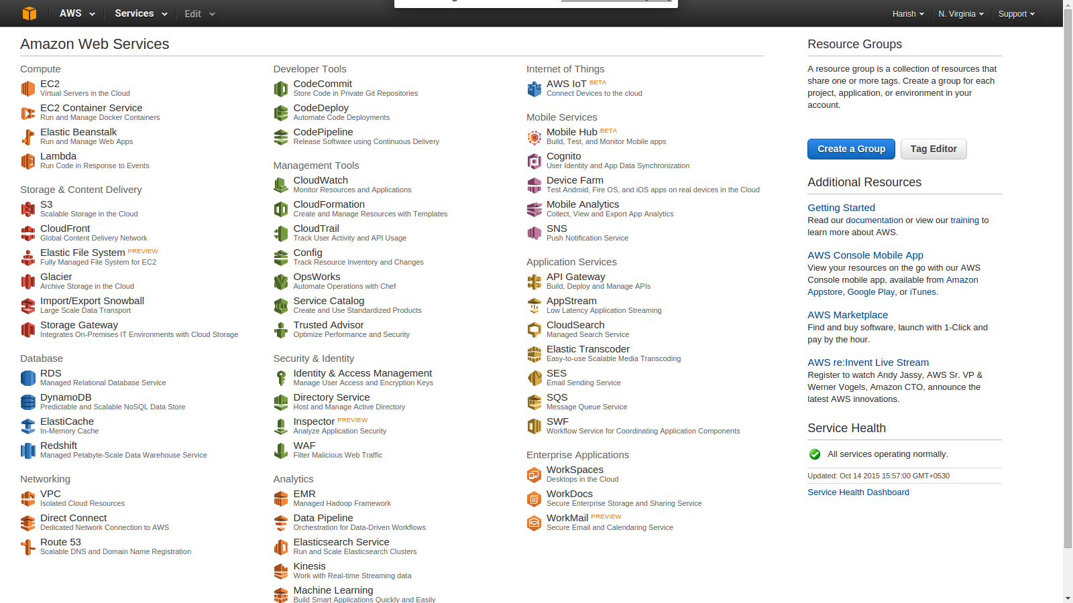Click the Create a Group button
Viewport: 1073px width, 603px height.
[851, 149]
